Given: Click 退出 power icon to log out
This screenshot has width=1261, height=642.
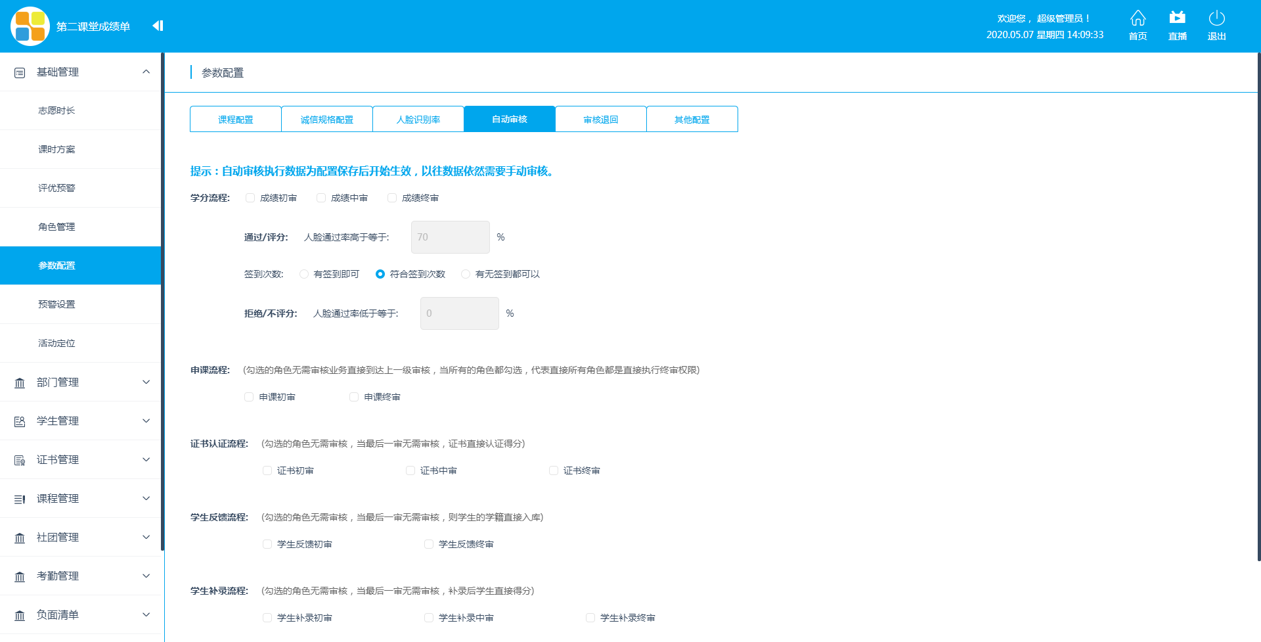Looking at the screenshot, I should point(1216,18).
